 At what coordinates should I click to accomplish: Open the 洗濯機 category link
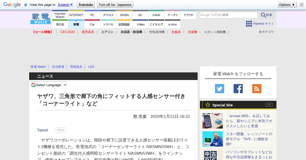pyautogui.click(x=193, y=32)
